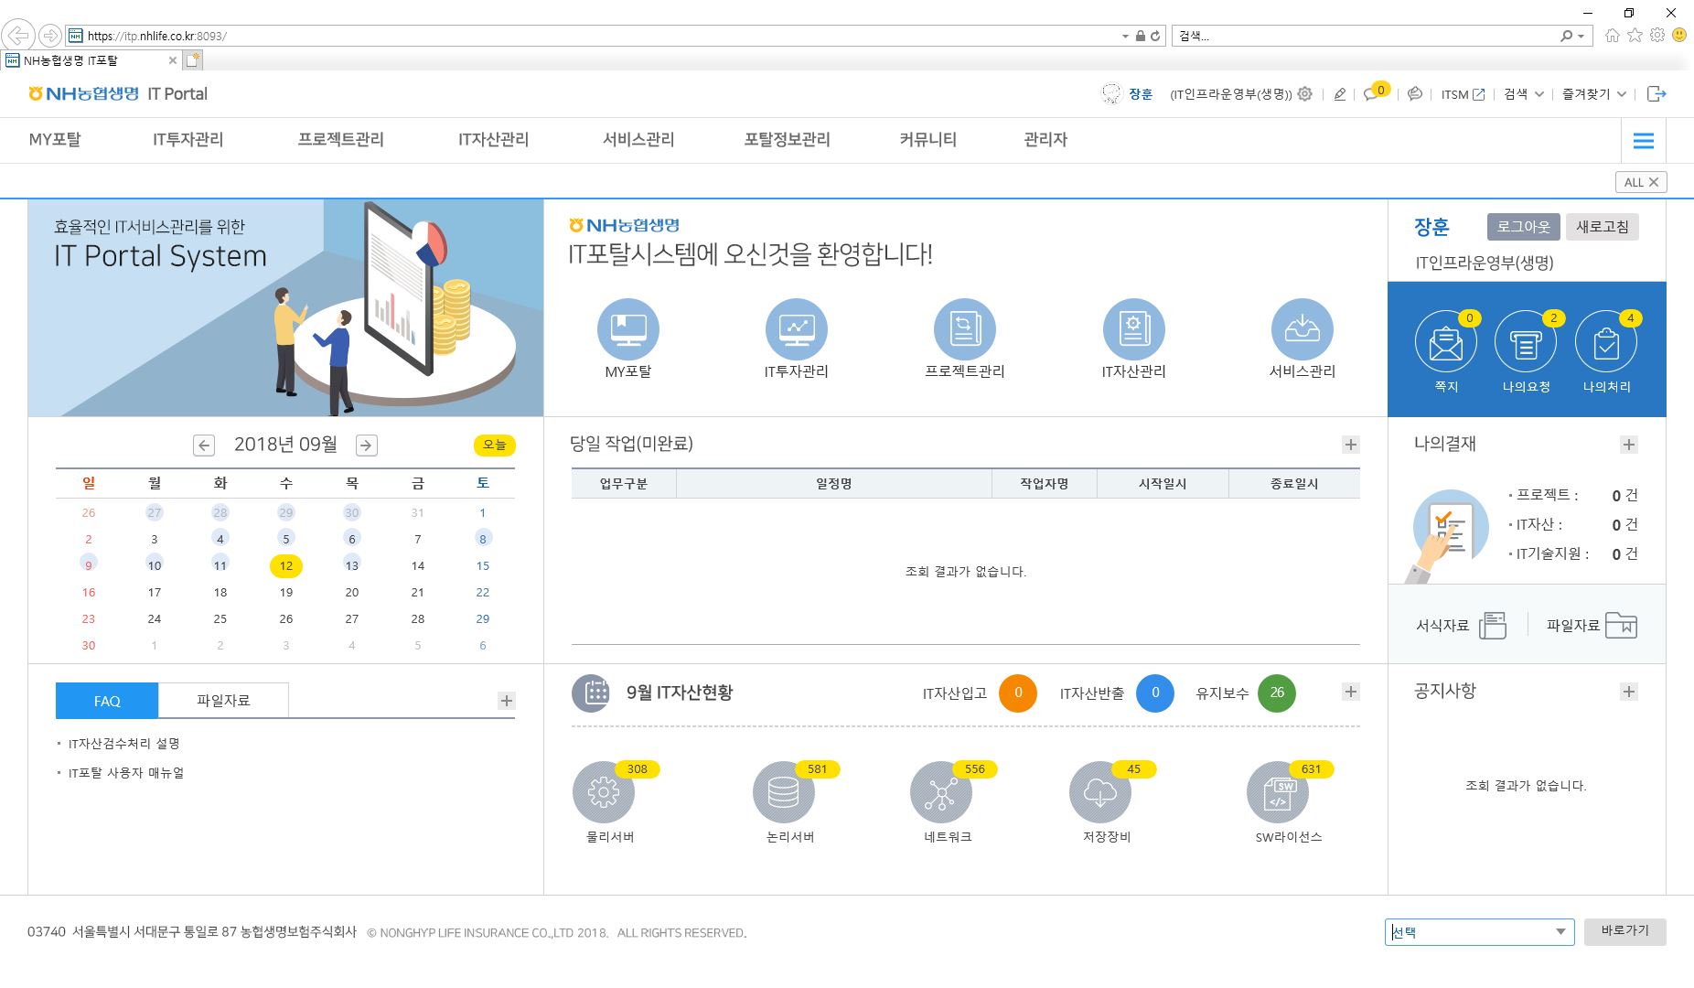Viewport: 1694px width, 988px height.
Task: Open the 프로젝트관리 shortcut icon
Action: pos(964,329)
